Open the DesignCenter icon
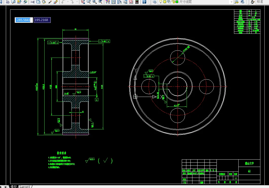 [114, 2]
